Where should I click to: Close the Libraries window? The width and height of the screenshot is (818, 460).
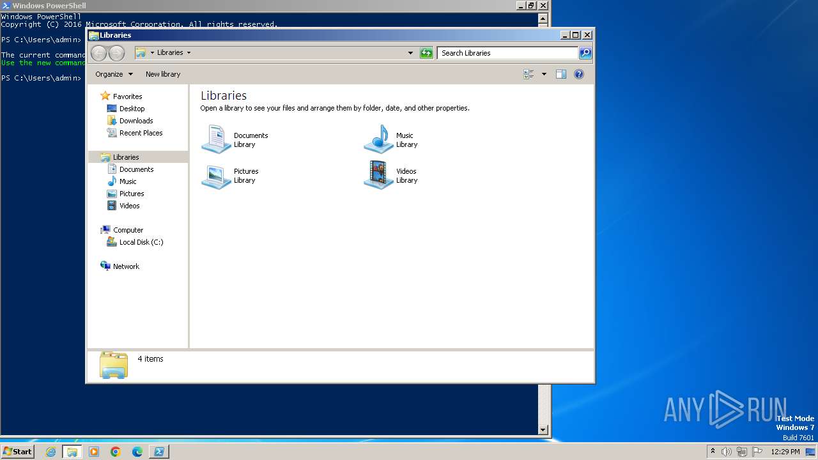587,35
